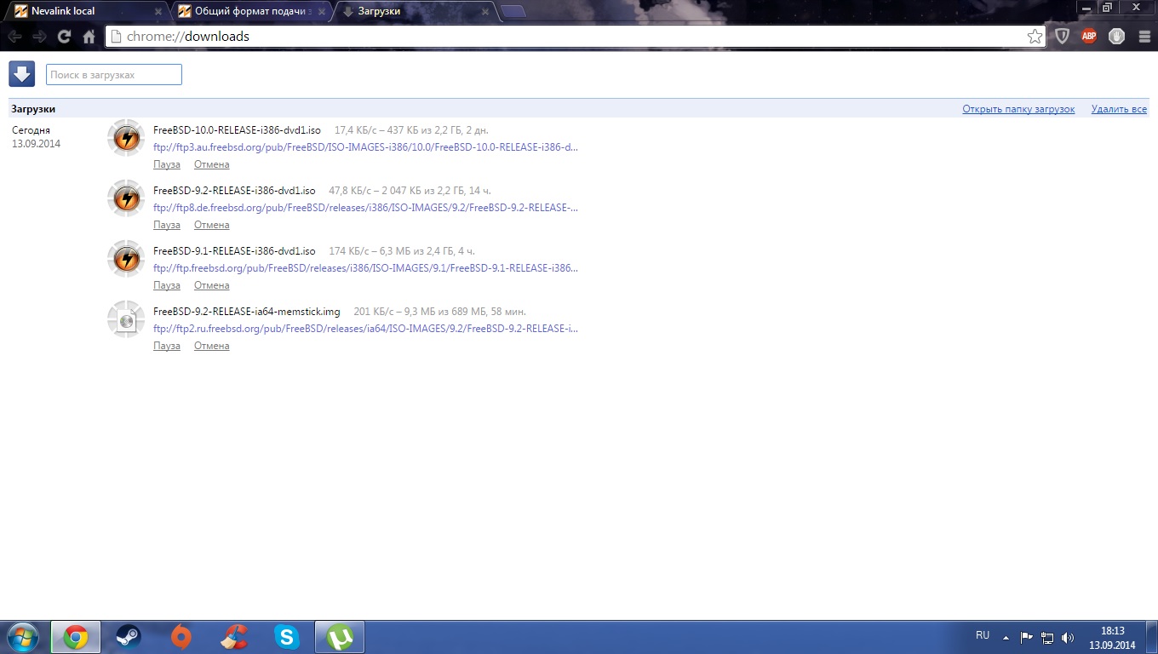This screenshot has width=1158, height=654.
Task: Open the ftp8.de.freebsd.org source link
Action: [x=365, y=208]
